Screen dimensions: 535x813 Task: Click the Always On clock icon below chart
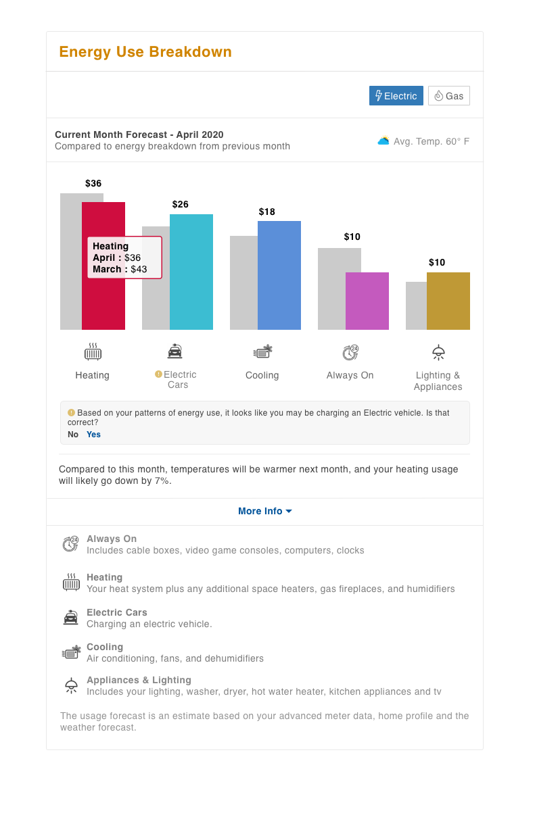350,352
